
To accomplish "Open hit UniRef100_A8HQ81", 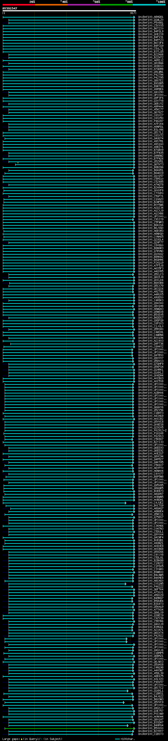I will pyautogui.click(x=150, y=17).
